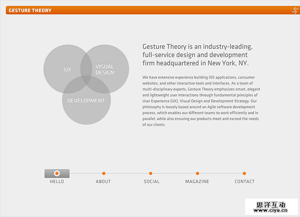Click the orange dot above Social
This screenshot has width=300, height=217.
(x=150, y=174)
